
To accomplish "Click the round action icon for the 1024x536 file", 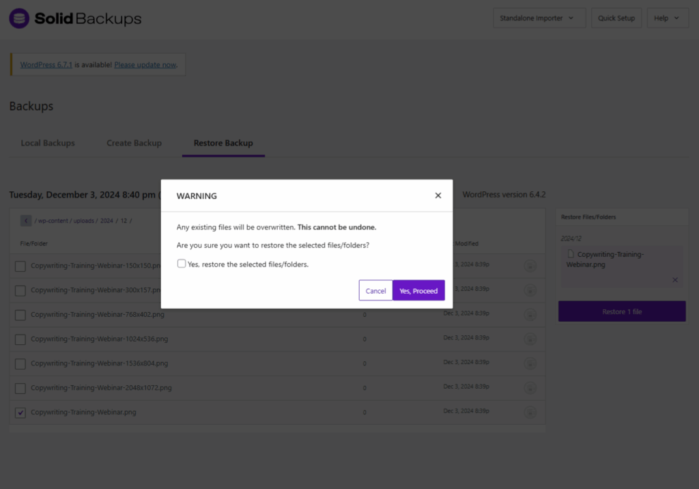I will pyautogui.click(x=530, y=339).
